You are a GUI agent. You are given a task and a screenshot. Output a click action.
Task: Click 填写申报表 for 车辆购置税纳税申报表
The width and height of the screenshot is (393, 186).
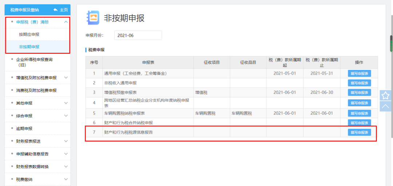click(x=359, y=113)
